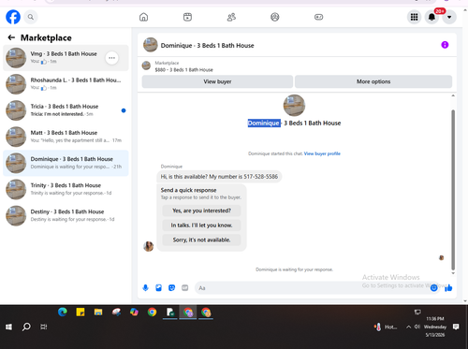Viewport: 468px width, 349px height.
Task: Send quick reply Sorry, it's not available.
Action: [x=201, y=240]
